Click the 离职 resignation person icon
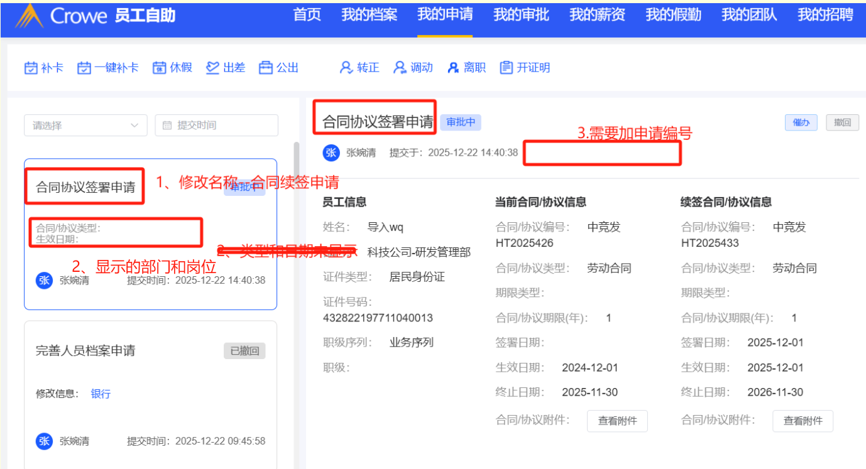Screen dimensions: 866x469 tap(453, 68)
